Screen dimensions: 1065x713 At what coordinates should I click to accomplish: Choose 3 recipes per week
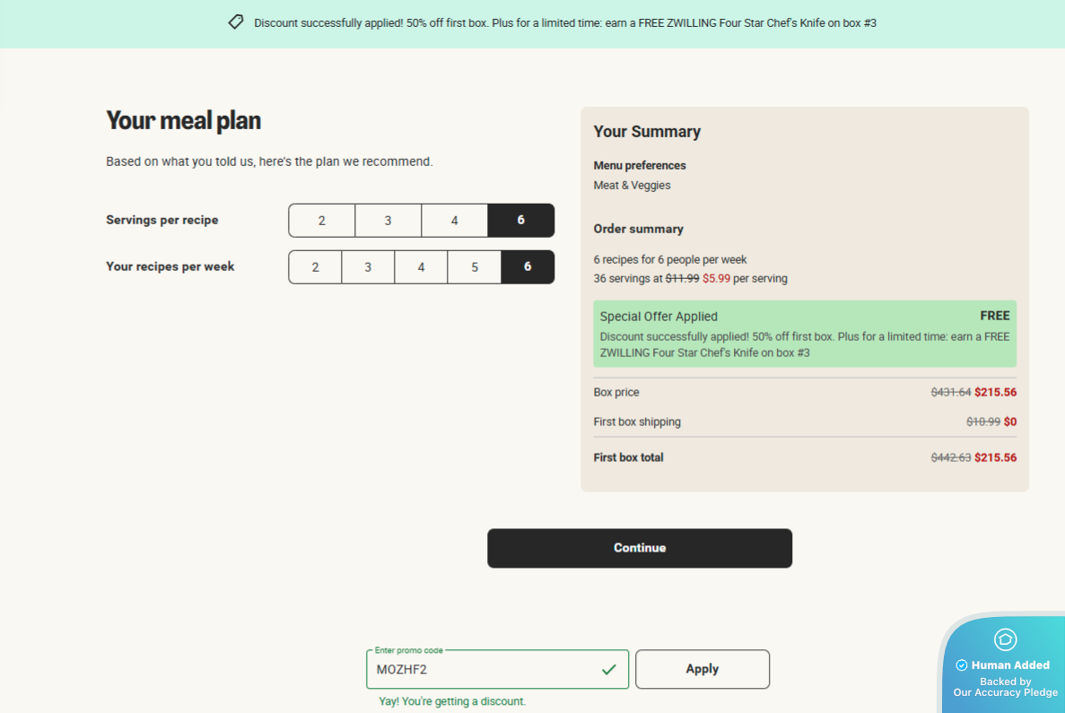pyautogui.click(x=368, y=267)
